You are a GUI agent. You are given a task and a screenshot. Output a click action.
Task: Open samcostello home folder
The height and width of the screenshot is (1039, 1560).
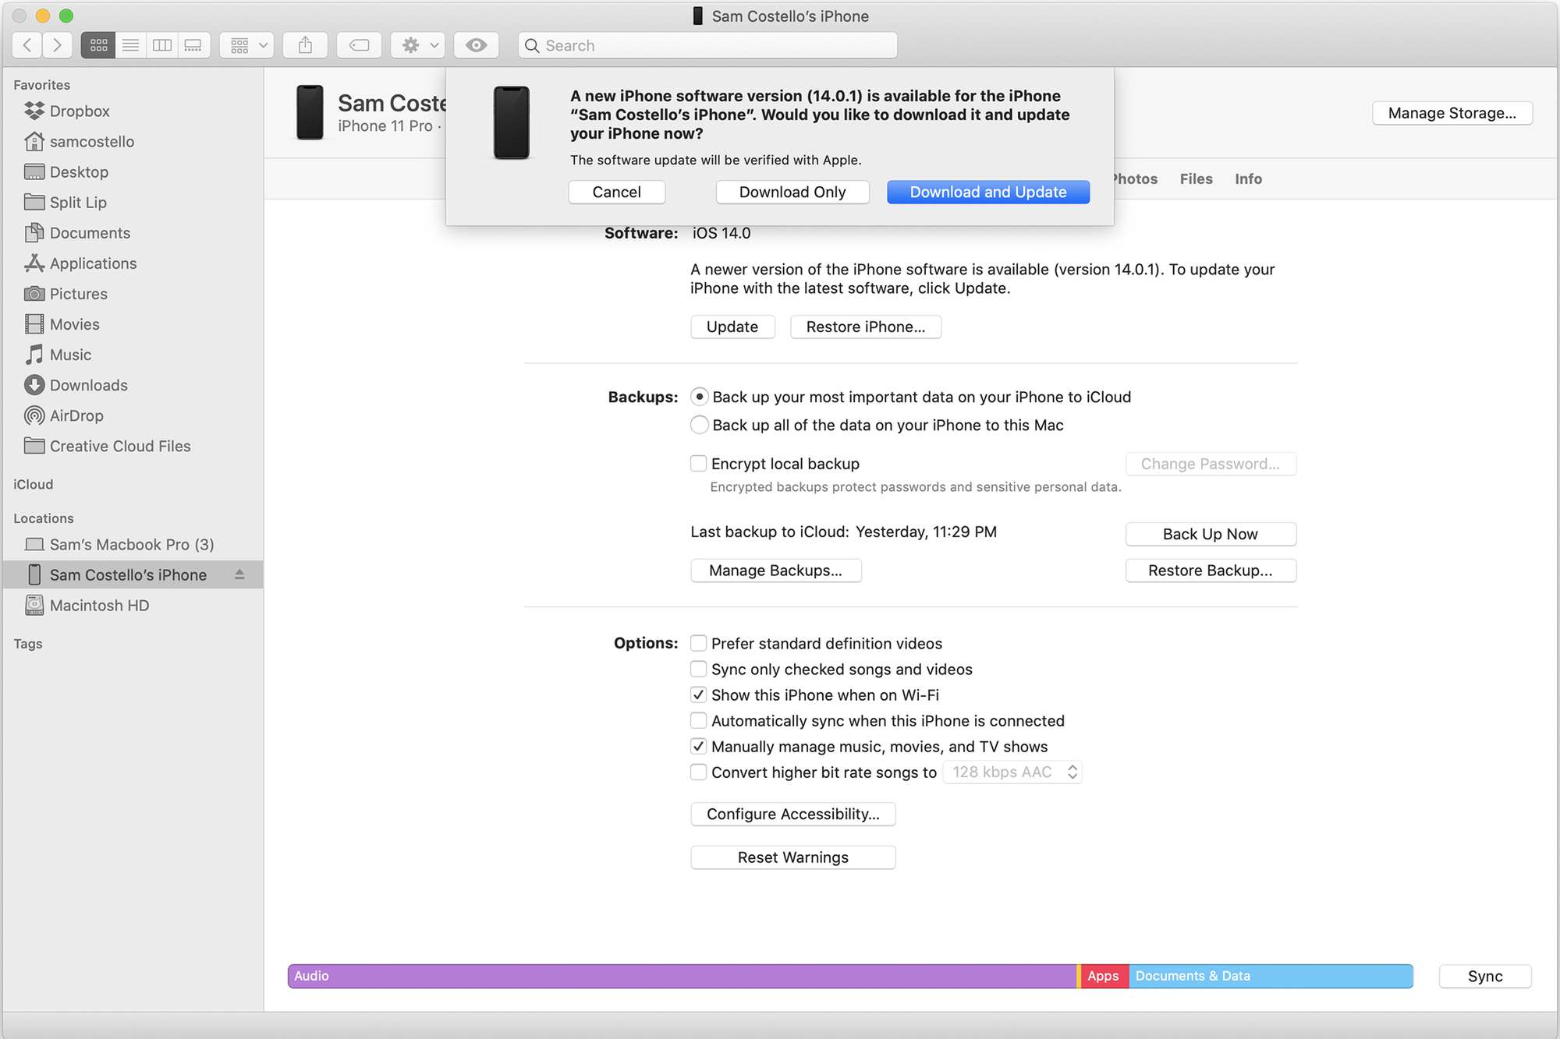tap(133, 142)
